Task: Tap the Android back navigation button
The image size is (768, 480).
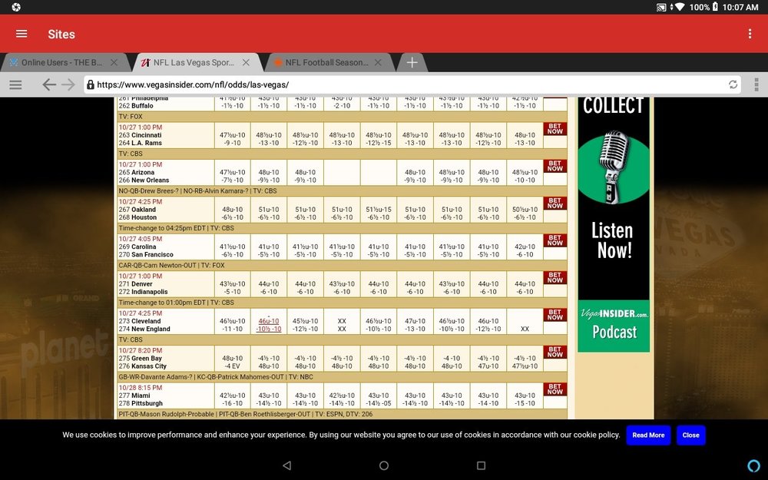Action: [x=287, y=465]
